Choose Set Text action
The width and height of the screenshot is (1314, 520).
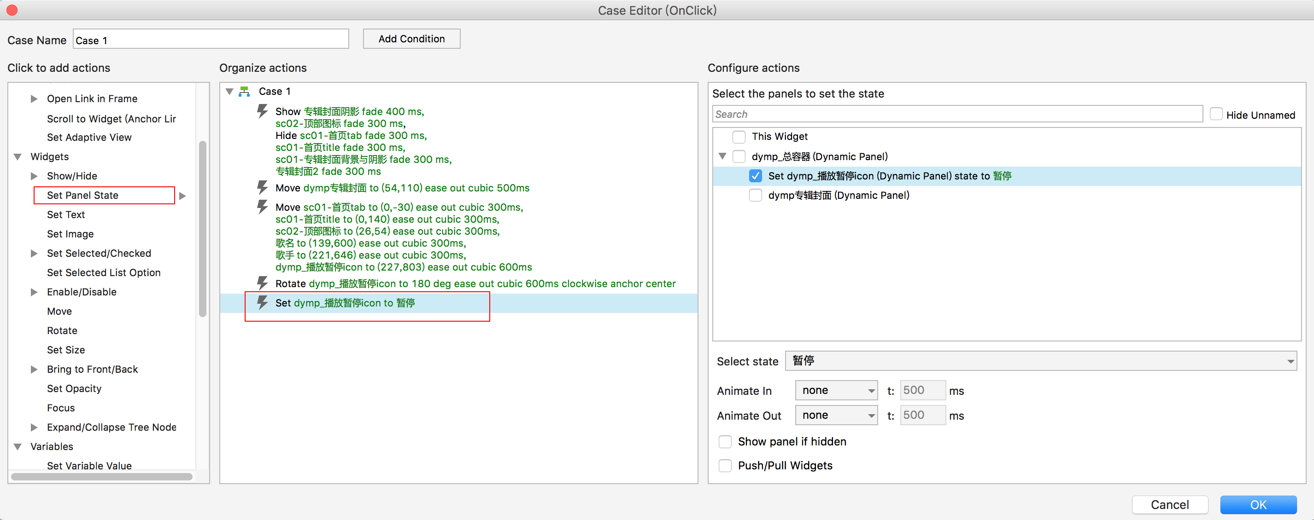[x=66, y=215]
